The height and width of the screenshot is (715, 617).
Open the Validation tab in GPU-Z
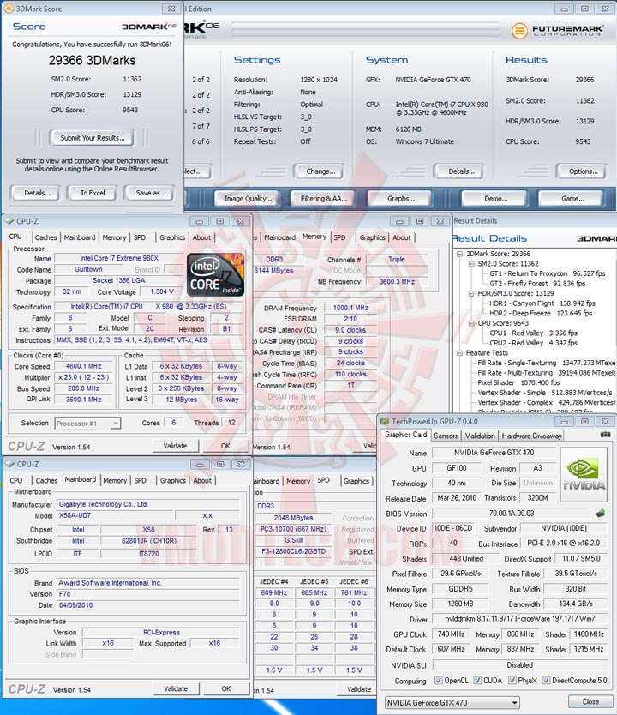tap(480, 436)
